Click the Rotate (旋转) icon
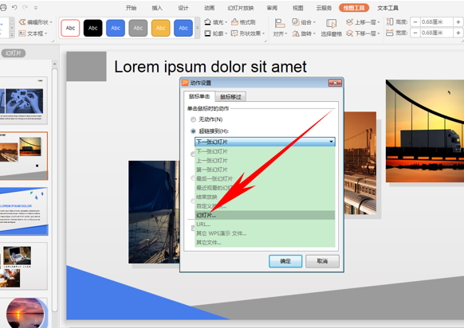 [295, 33]
